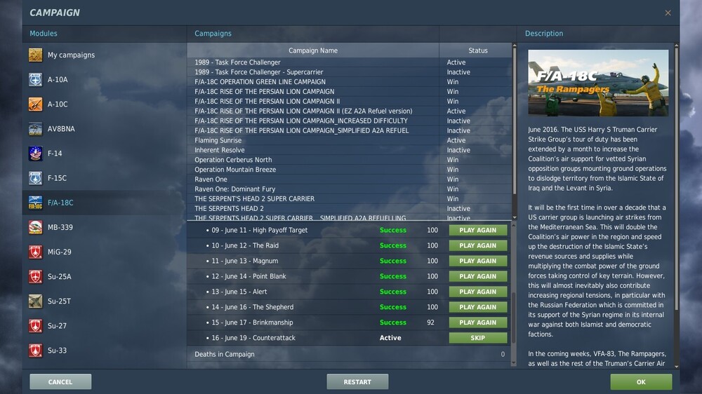Screen dimensions: 702x394
Task: Click the campaign list scroll-down arrow
Action: (515, 217)
